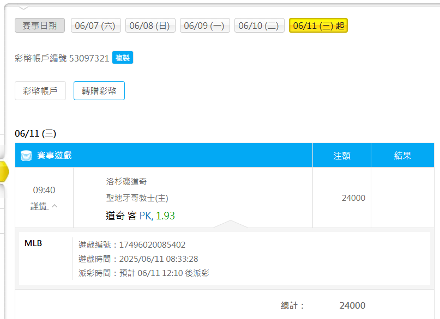Image resolution: width=440 pixels, height=319 pixels.
Task: Select the 06/09 (一) date tab
Action: (204, 26)
